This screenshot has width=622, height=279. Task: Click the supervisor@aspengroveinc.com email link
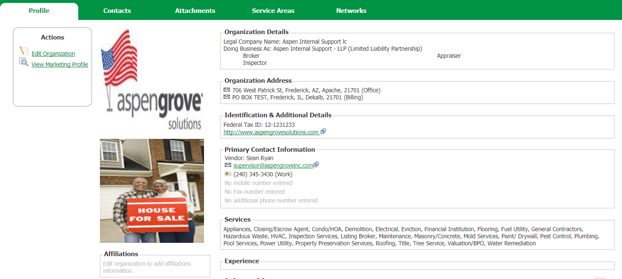(273, 165)
